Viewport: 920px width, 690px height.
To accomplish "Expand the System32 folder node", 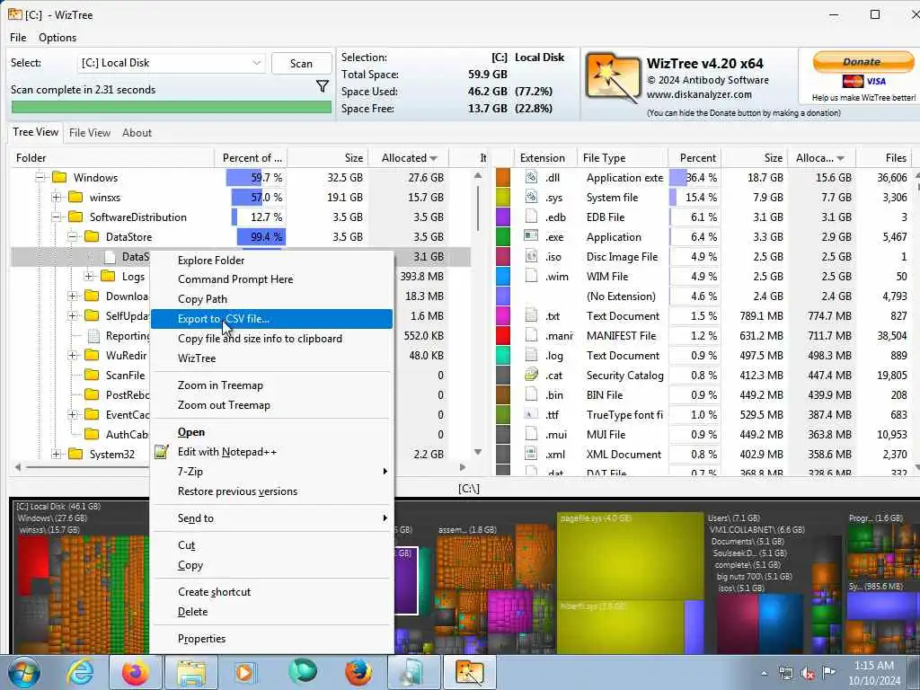I will click(57, 454).
